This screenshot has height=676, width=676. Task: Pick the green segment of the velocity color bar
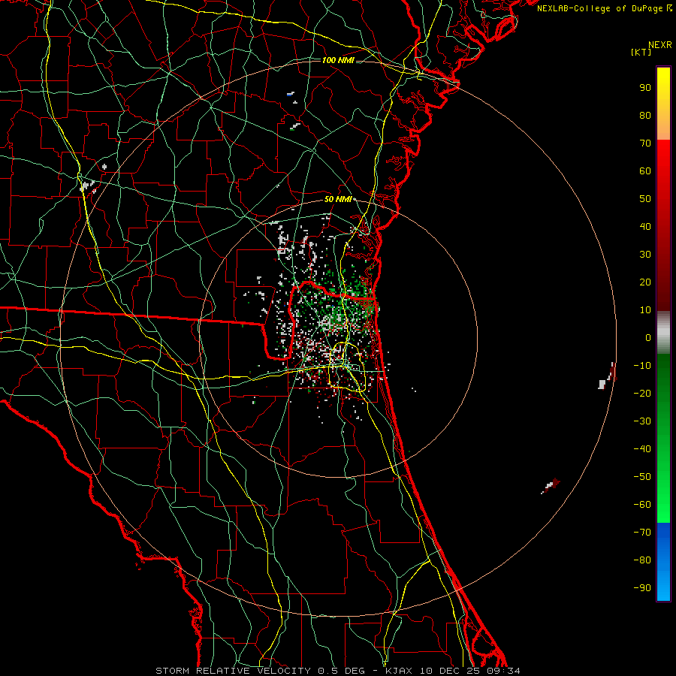tap(663, 438)
